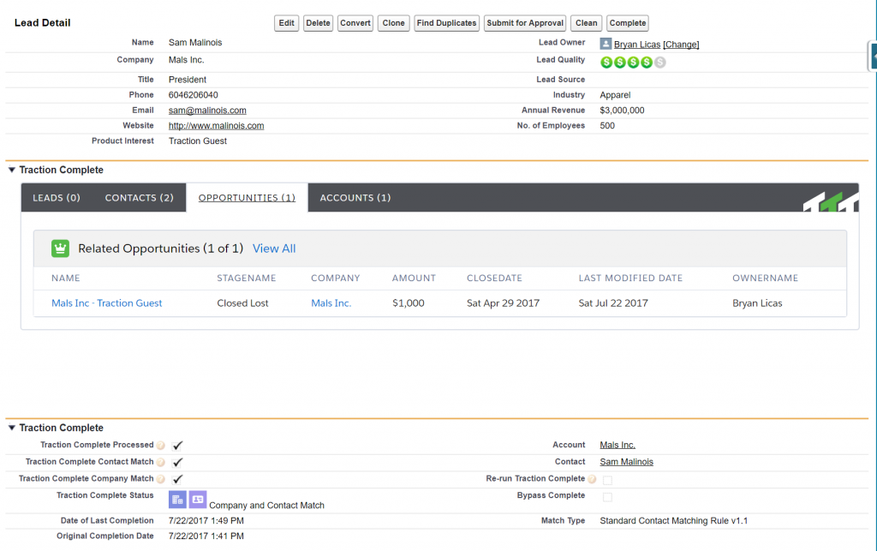Click the COMPANY column header
Screen dimensions: 877x551
pos(336,278)
